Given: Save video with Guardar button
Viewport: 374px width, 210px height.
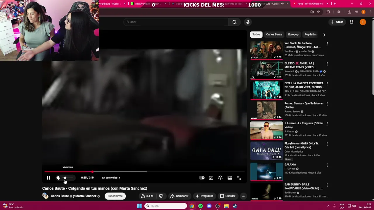Looking at the screenshot, I should click(228, 196).
